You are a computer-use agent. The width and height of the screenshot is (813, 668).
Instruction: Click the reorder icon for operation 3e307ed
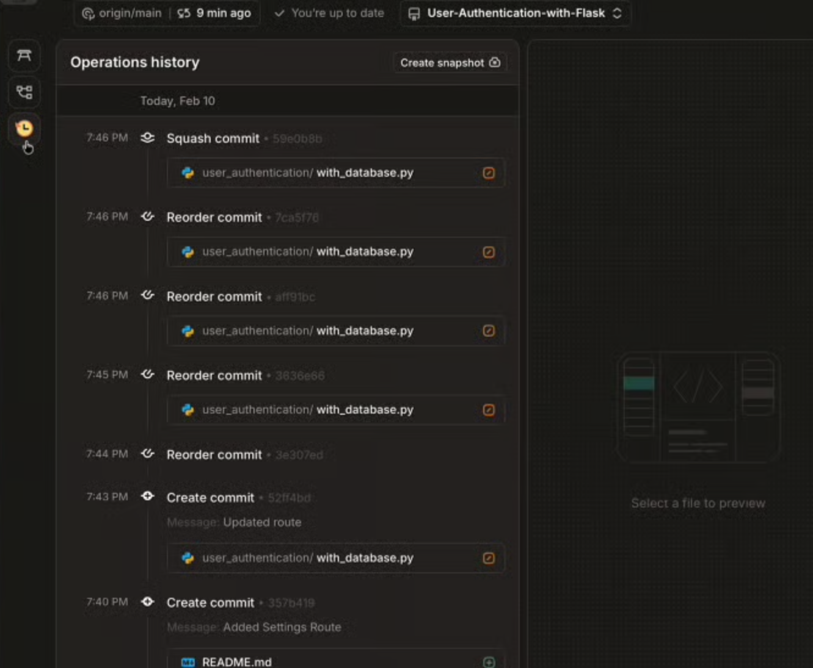point(147,454)
